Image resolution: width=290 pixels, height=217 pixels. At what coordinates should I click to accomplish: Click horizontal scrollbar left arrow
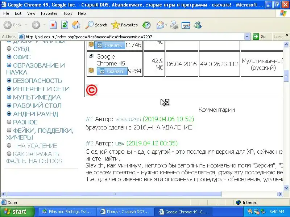point(4,194)
